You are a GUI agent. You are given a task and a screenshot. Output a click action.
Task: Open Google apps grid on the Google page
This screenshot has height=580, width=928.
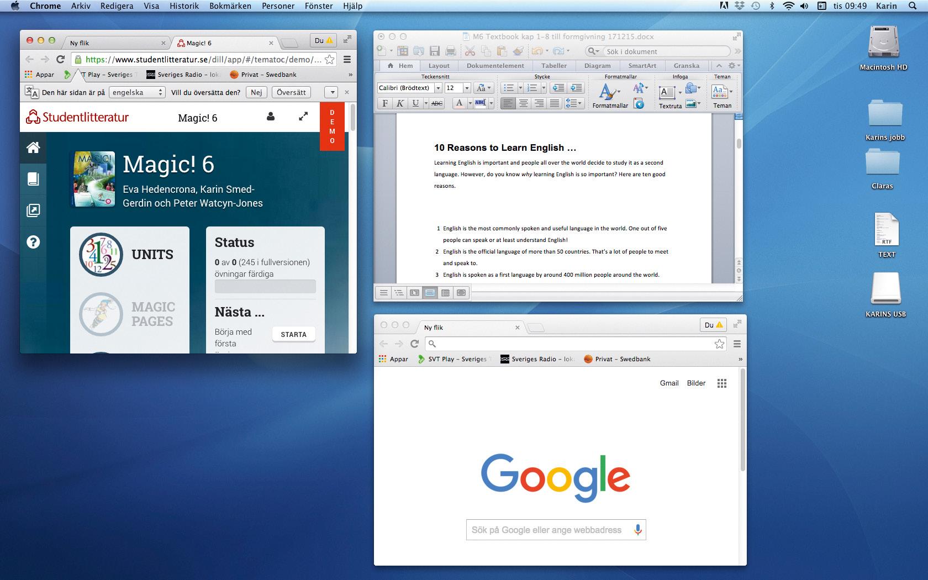click(721, 383)
